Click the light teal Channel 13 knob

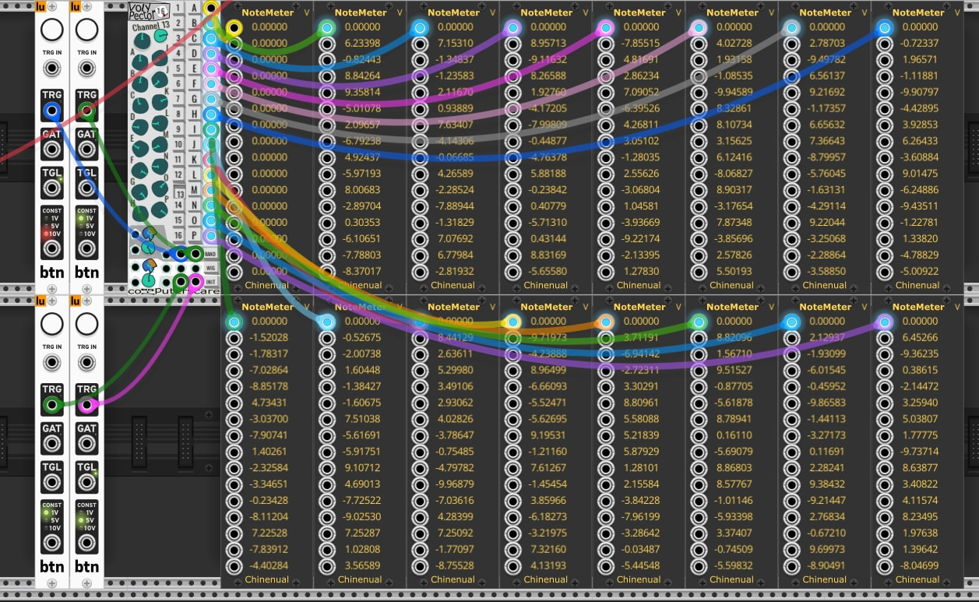click(x=160, y=36)
